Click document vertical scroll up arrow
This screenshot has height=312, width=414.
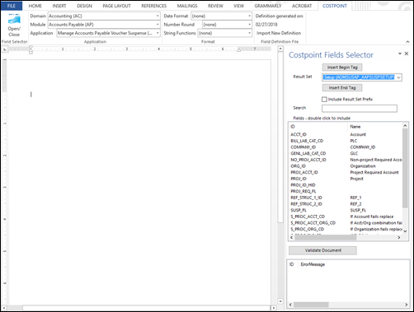tap(280, 49)
